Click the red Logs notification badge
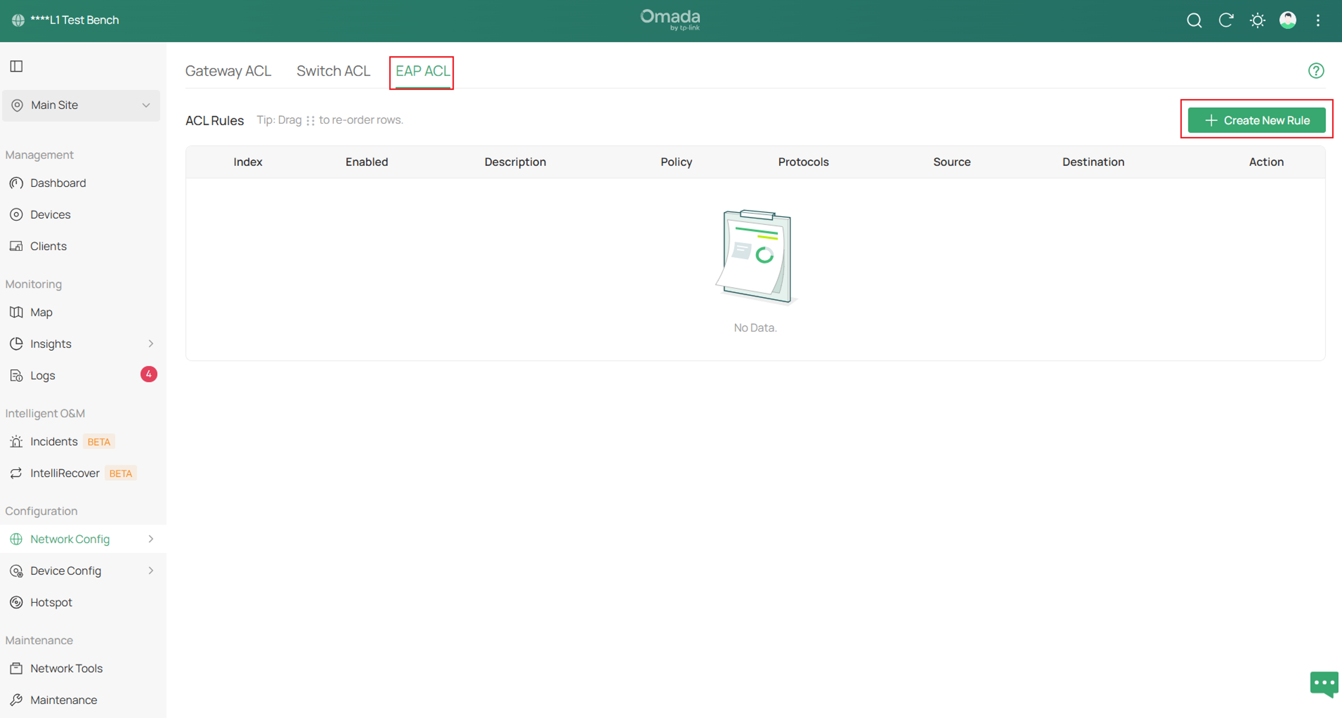 point(148,374)
